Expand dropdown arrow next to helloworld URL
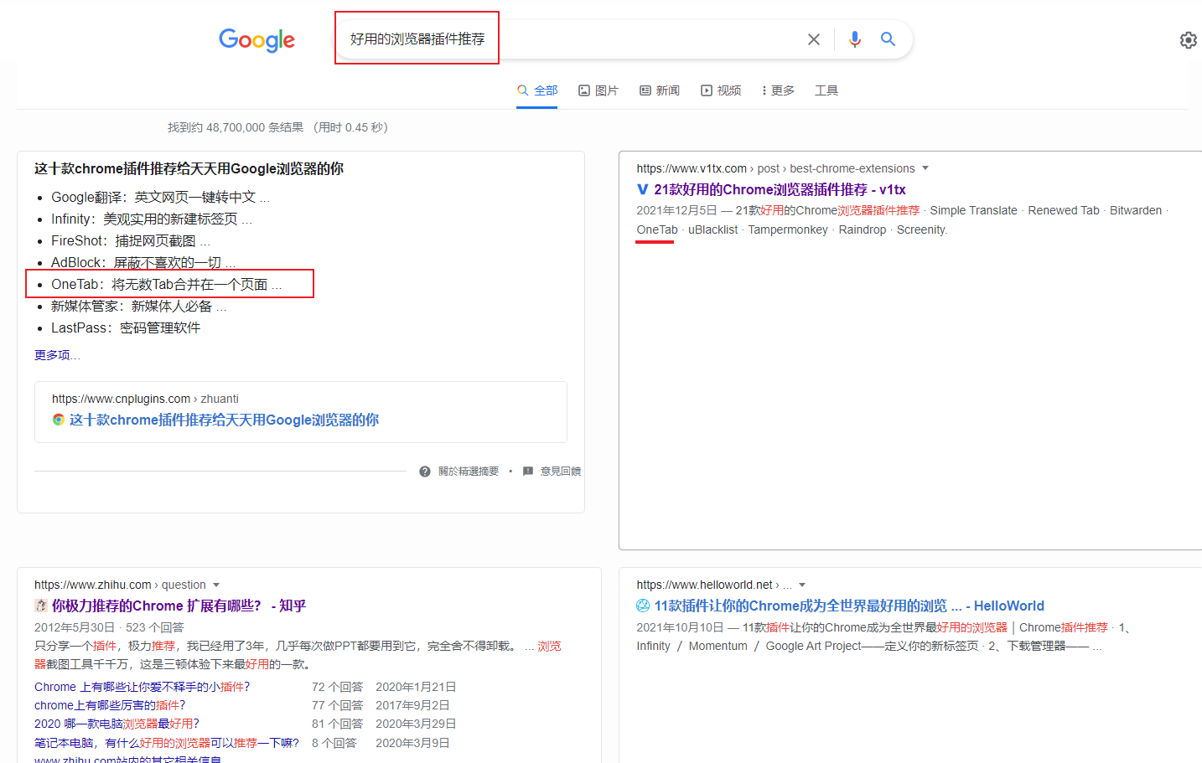This screenshot has height=763, width=1202. 802,585
